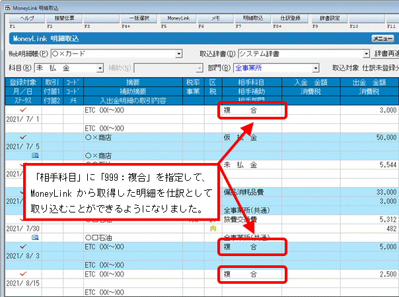Open the メニュー button in blue header
This screenshot has height=297, width=399.
click(x=382, y=39)
